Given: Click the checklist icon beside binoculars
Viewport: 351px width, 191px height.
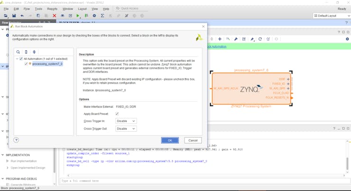Looking at the screenshot, I should (70, 16).
